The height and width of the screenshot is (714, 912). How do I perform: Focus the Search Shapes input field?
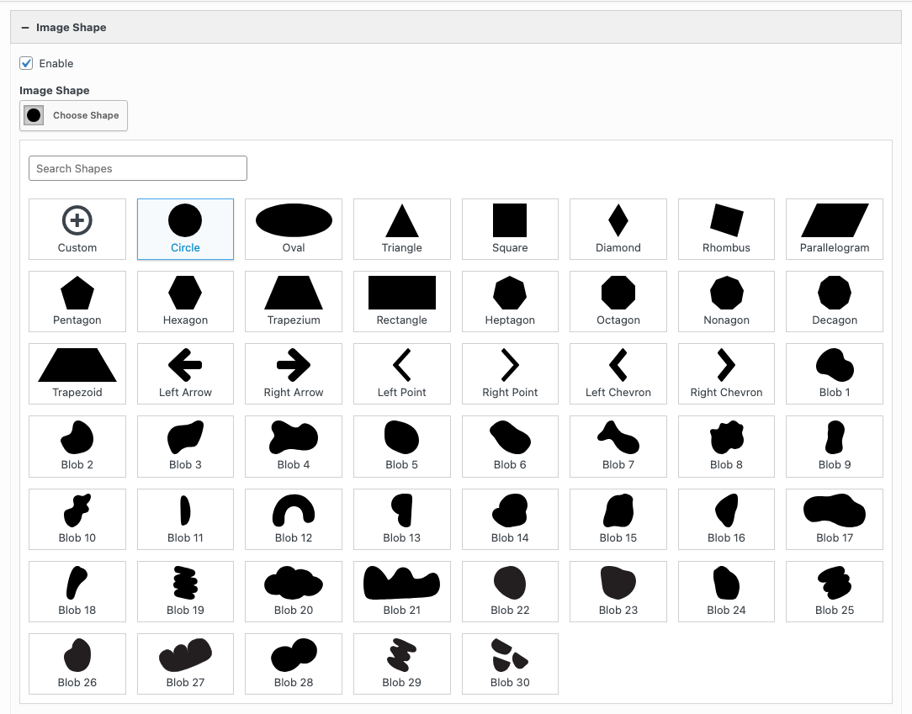[138, 168]
